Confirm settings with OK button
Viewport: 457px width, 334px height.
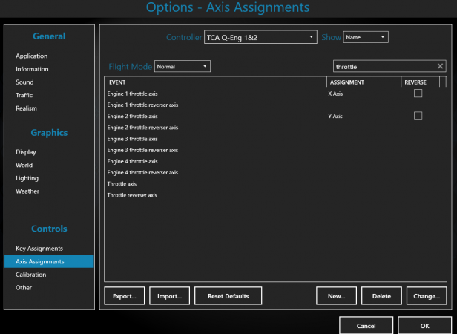pos(424,326)
